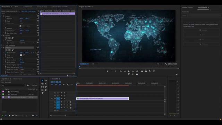Viewport: 222px width, 125px height.
Task: Use the pen mask tool under Write-on effect
Action: 12,50
